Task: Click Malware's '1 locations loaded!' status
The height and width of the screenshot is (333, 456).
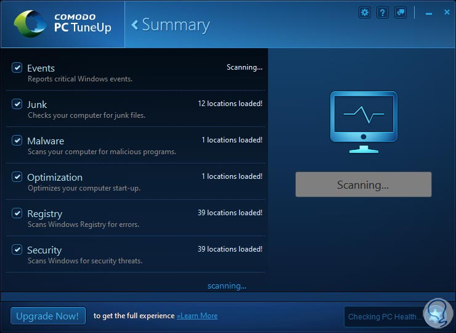Action: pyautogui.click(x=232, y=140)
